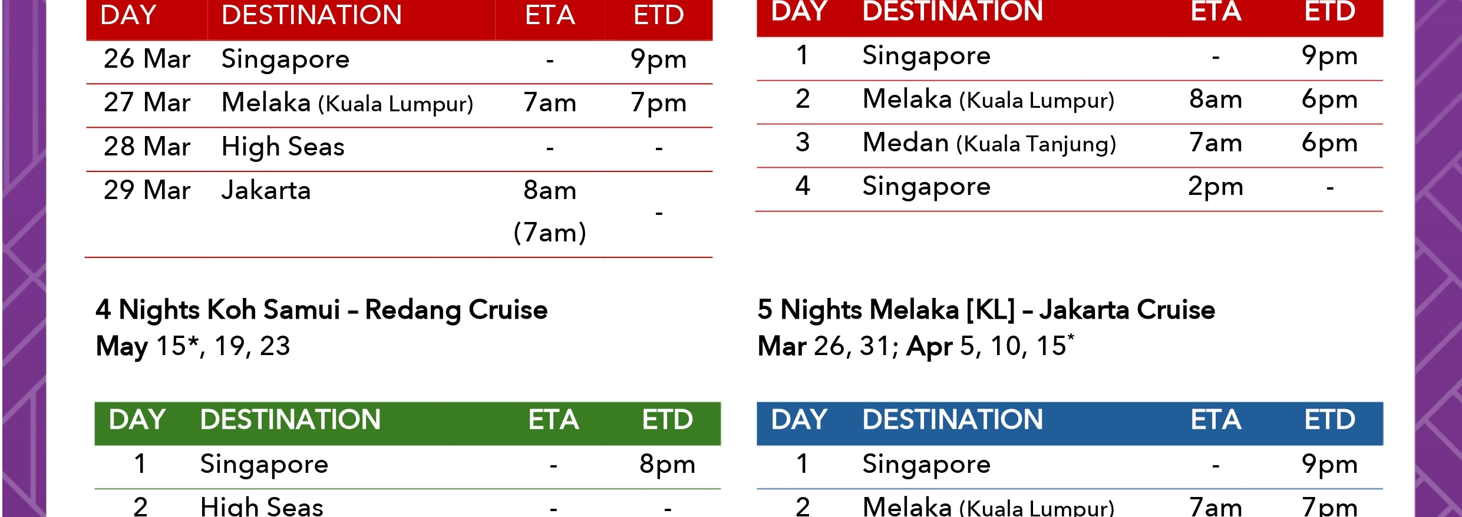Select the 'Mar 26, 31; Apr 5, 10, 15' dates line
The image size is (1462, 517).
(916, 346)
